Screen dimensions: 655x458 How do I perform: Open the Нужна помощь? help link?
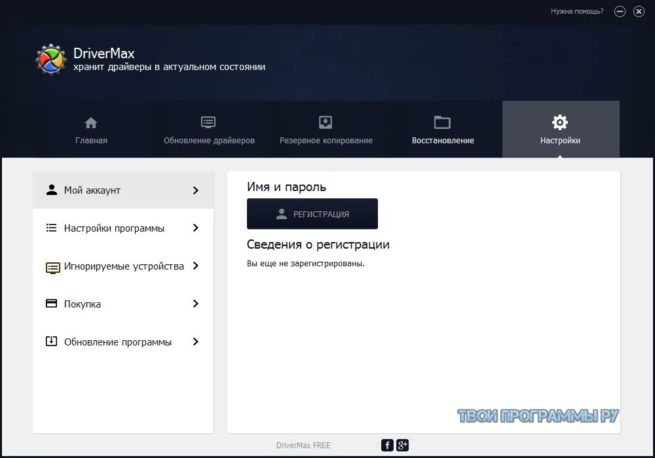(x=577, y=11)
